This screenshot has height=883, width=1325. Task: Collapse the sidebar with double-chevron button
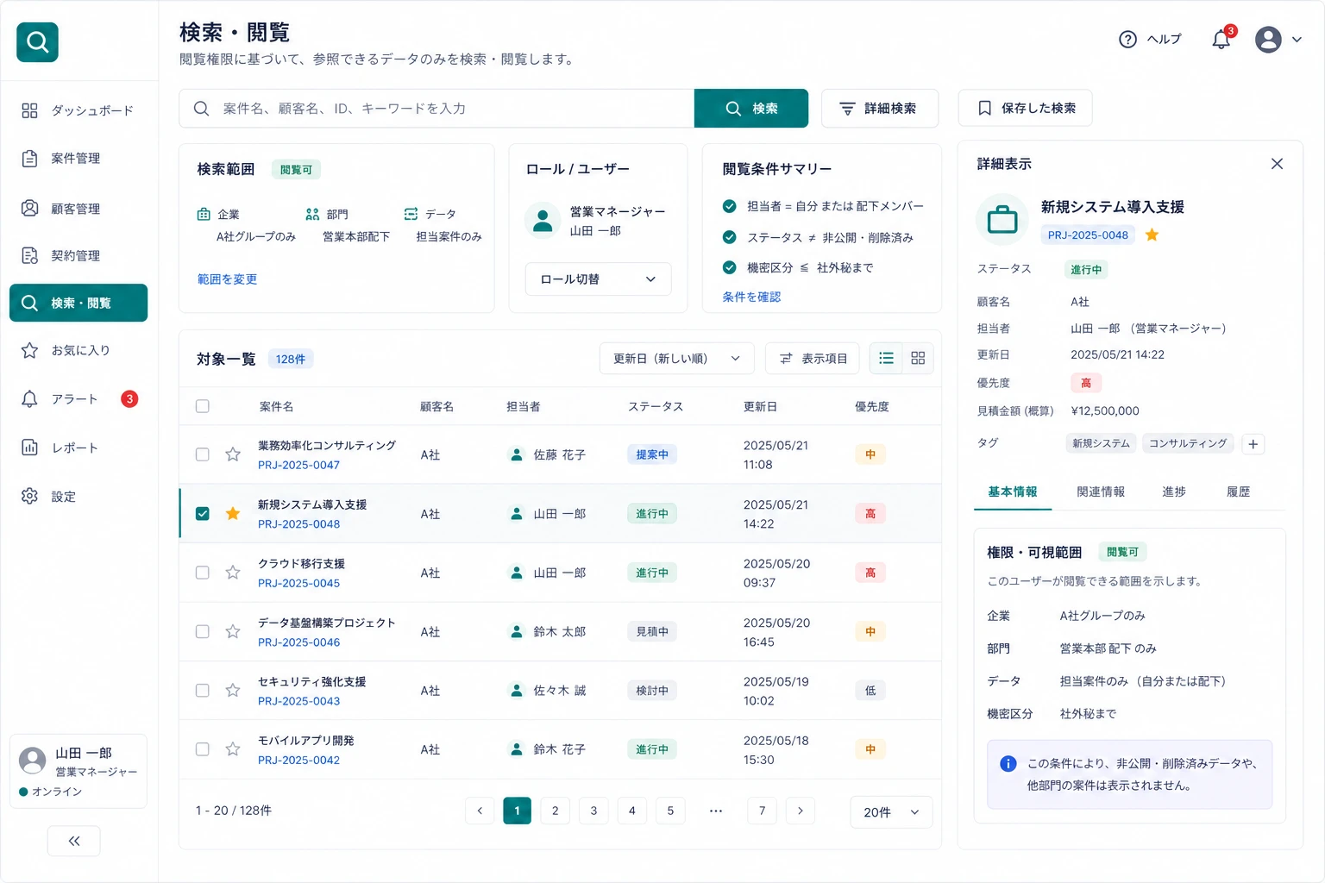[x=74, y=841]
